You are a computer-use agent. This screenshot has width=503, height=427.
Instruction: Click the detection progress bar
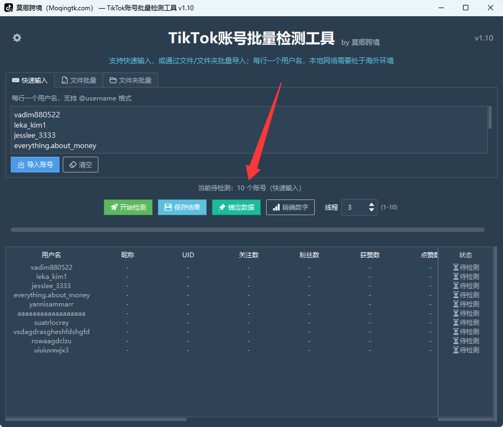(248, 230)
